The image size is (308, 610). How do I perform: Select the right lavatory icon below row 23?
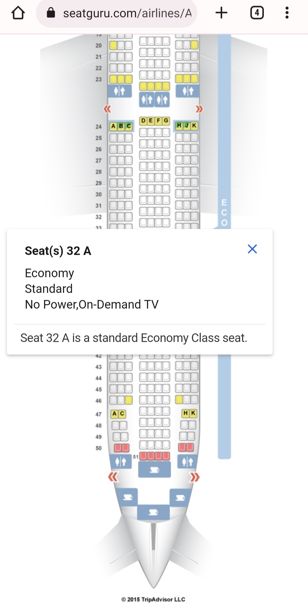pos(187,91)
